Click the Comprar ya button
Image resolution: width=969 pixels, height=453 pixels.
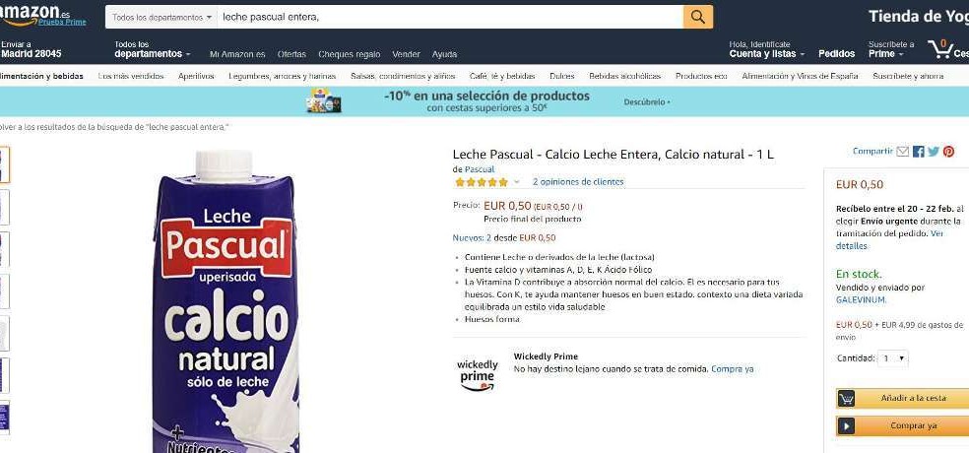pos(903,425)
